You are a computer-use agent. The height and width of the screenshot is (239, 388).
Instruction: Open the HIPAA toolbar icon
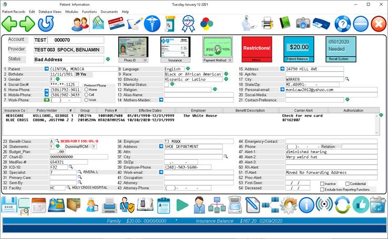(x=188, y=24)
